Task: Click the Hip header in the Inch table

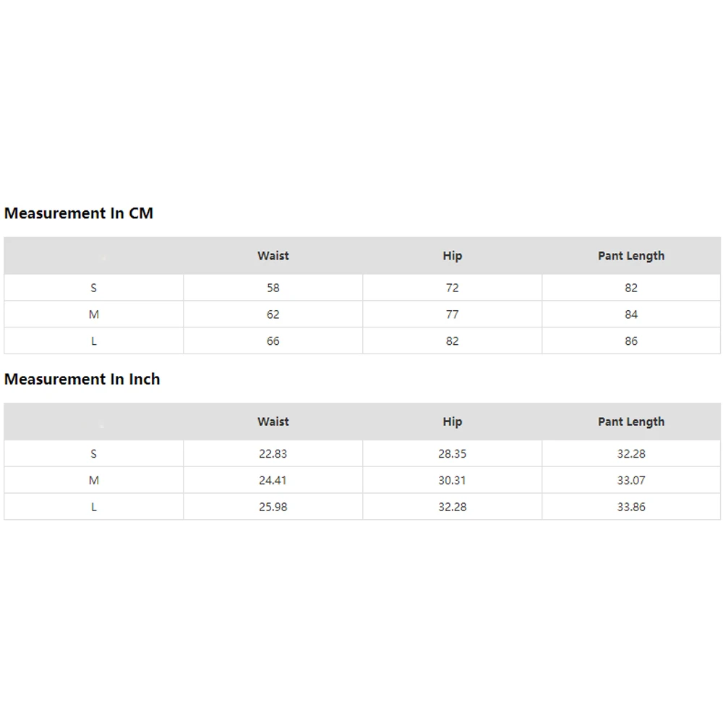Action: tap(452, 422)
